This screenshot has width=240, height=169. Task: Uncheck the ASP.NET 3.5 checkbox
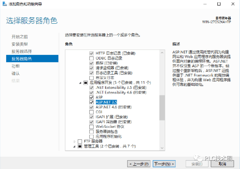91,102
